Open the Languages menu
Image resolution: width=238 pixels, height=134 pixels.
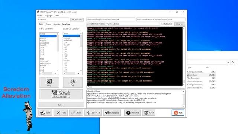(x=48, y=16)
